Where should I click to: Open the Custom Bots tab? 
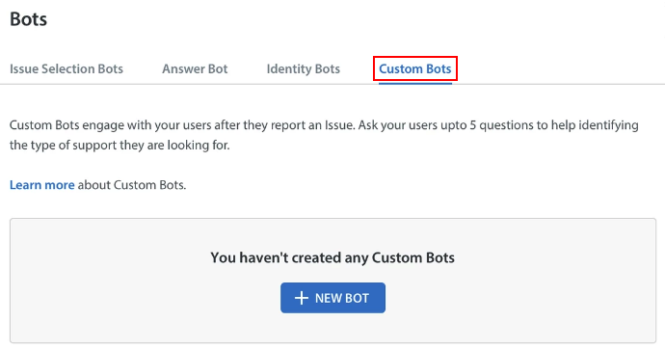(414, 68)
